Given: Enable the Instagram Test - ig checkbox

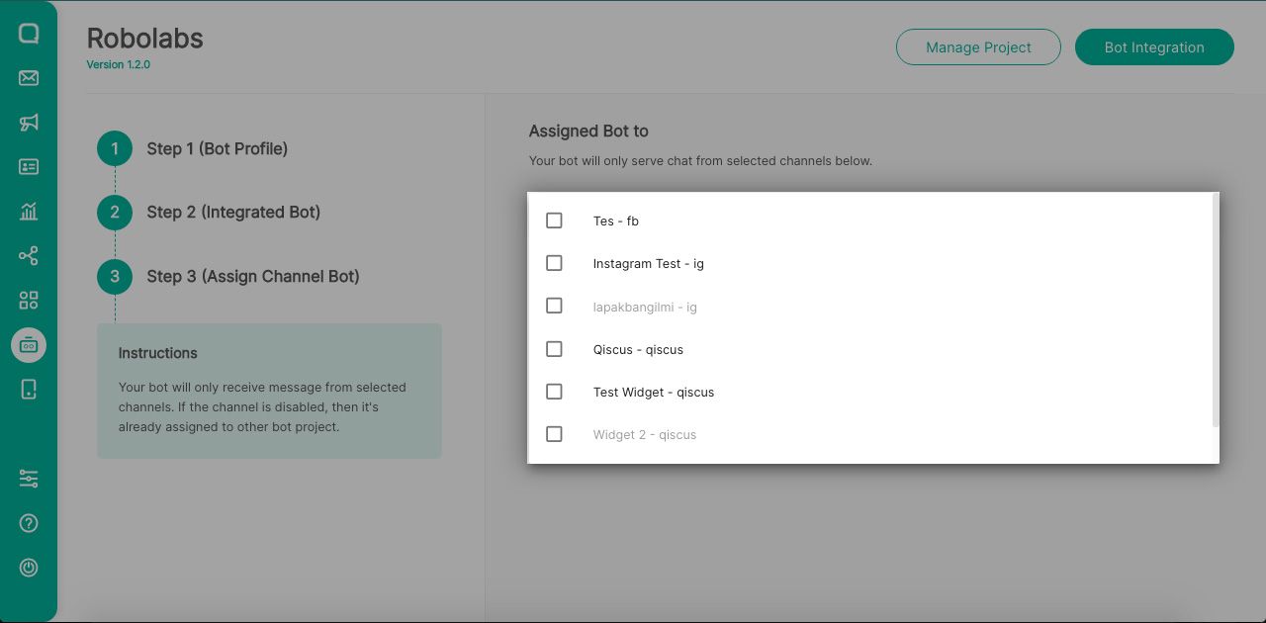Looking at the screenshot, I should pyautogui.click(x=554, y=263).
